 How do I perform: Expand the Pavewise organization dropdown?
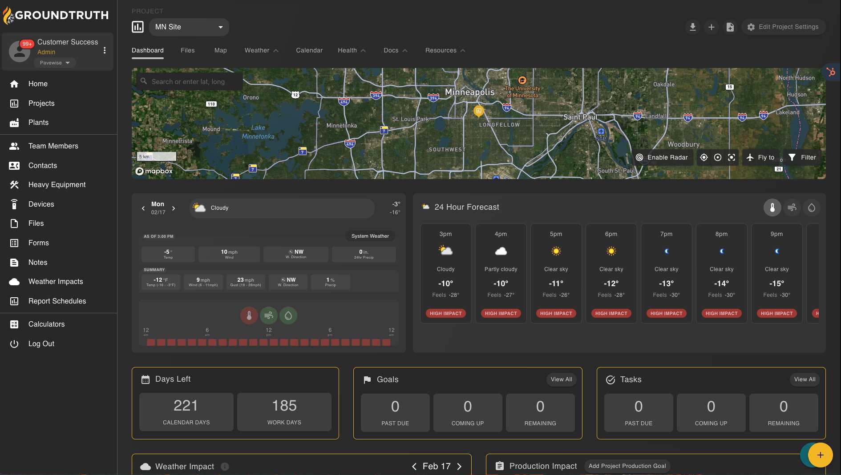pos(55,63)
